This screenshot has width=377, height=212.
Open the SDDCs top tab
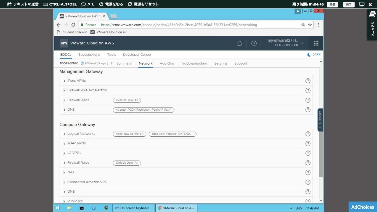coord(66,55)
